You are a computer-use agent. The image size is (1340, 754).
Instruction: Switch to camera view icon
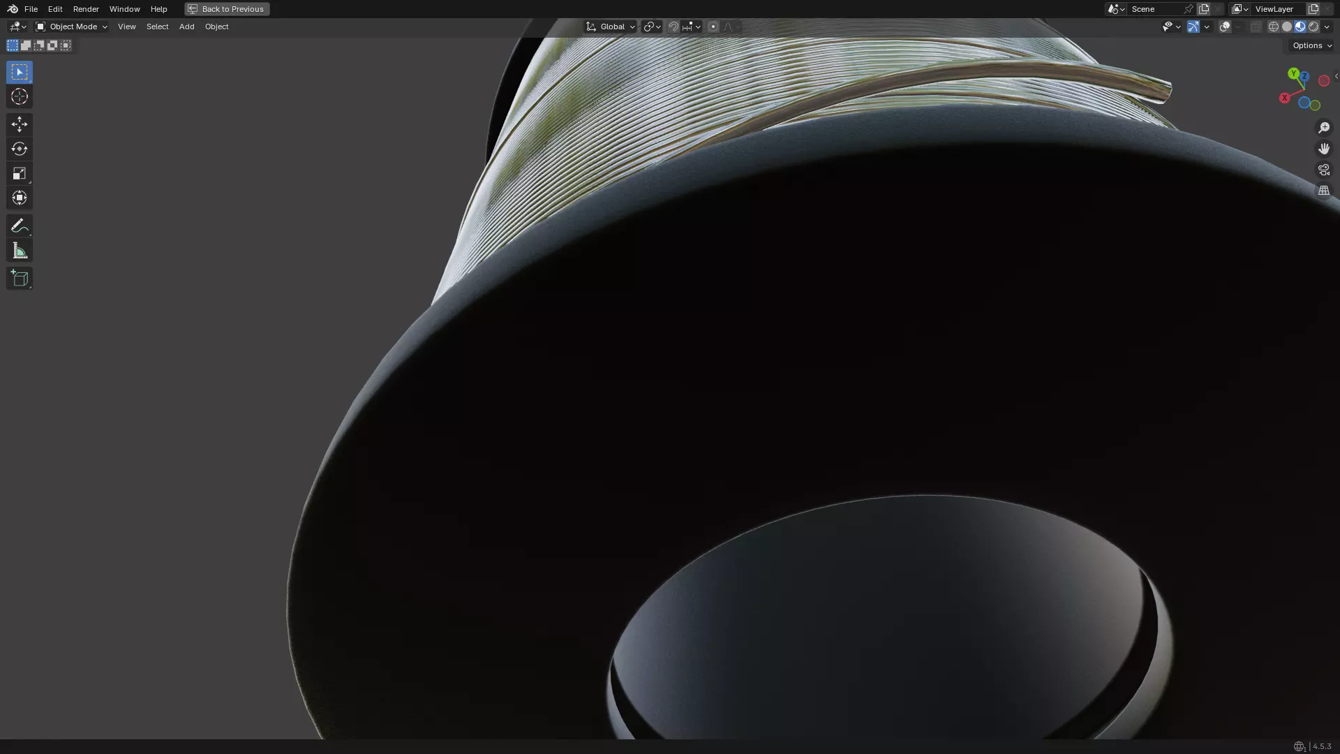click(1323, 170)
